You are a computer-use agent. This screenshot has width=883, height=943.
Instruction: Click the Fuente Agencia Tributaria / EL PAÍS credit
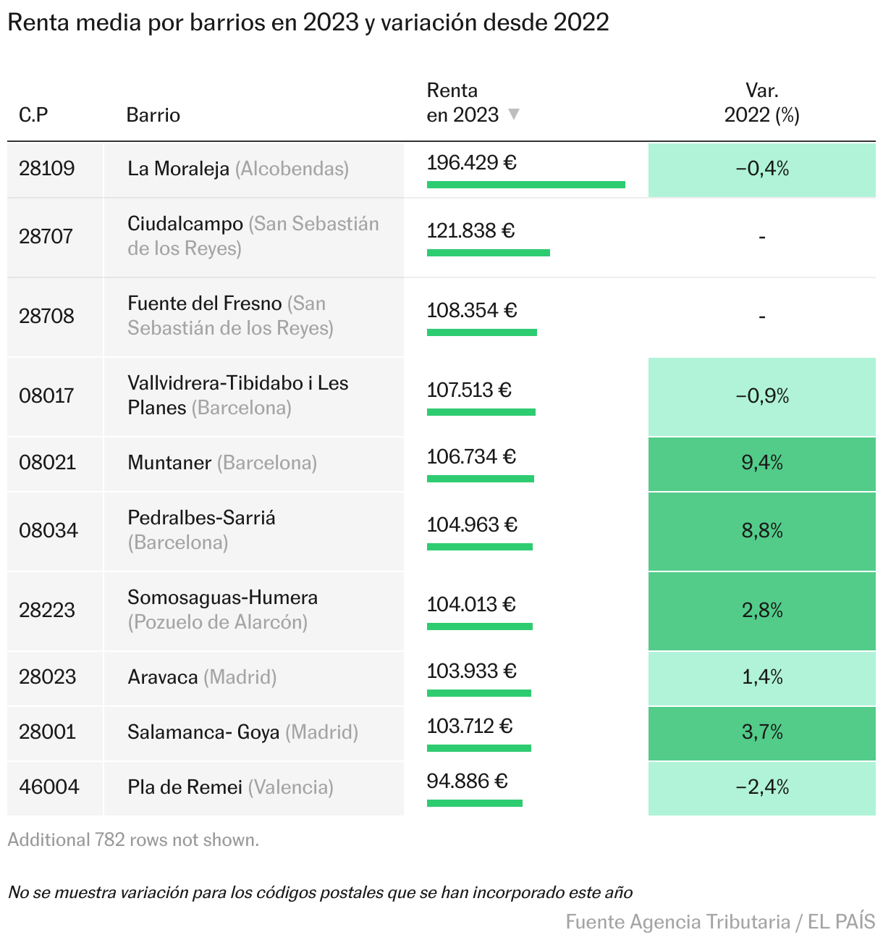pyautogui.click(x=720, y=922)
